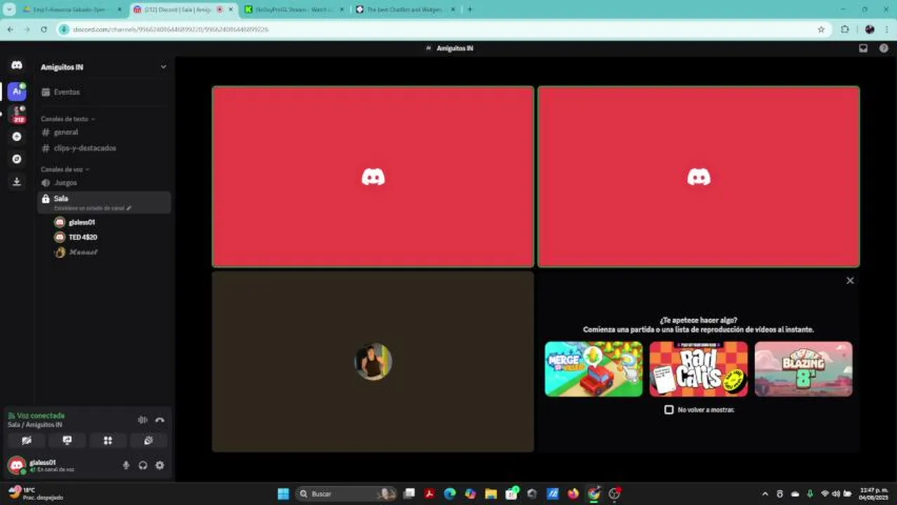Open Chrome tab search dropdown arrow

click(9, 10)
